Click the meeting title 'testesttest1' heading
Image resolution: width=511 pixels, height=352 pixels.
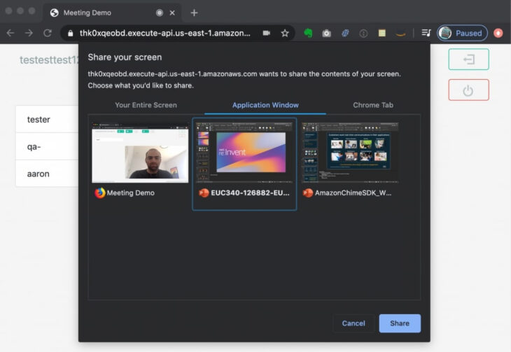[x=49, y=60]
